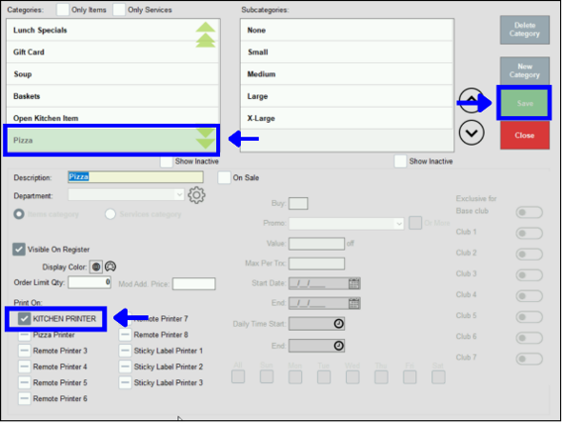The height and width of the screenshot is (423, 562).
Task: Check the Only Items checkbox
Action: [63, 10]
